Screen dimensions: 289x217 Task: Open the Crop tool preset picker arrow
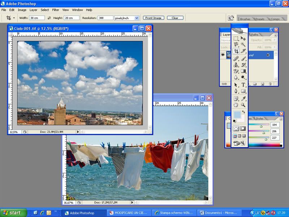[14, 18]
